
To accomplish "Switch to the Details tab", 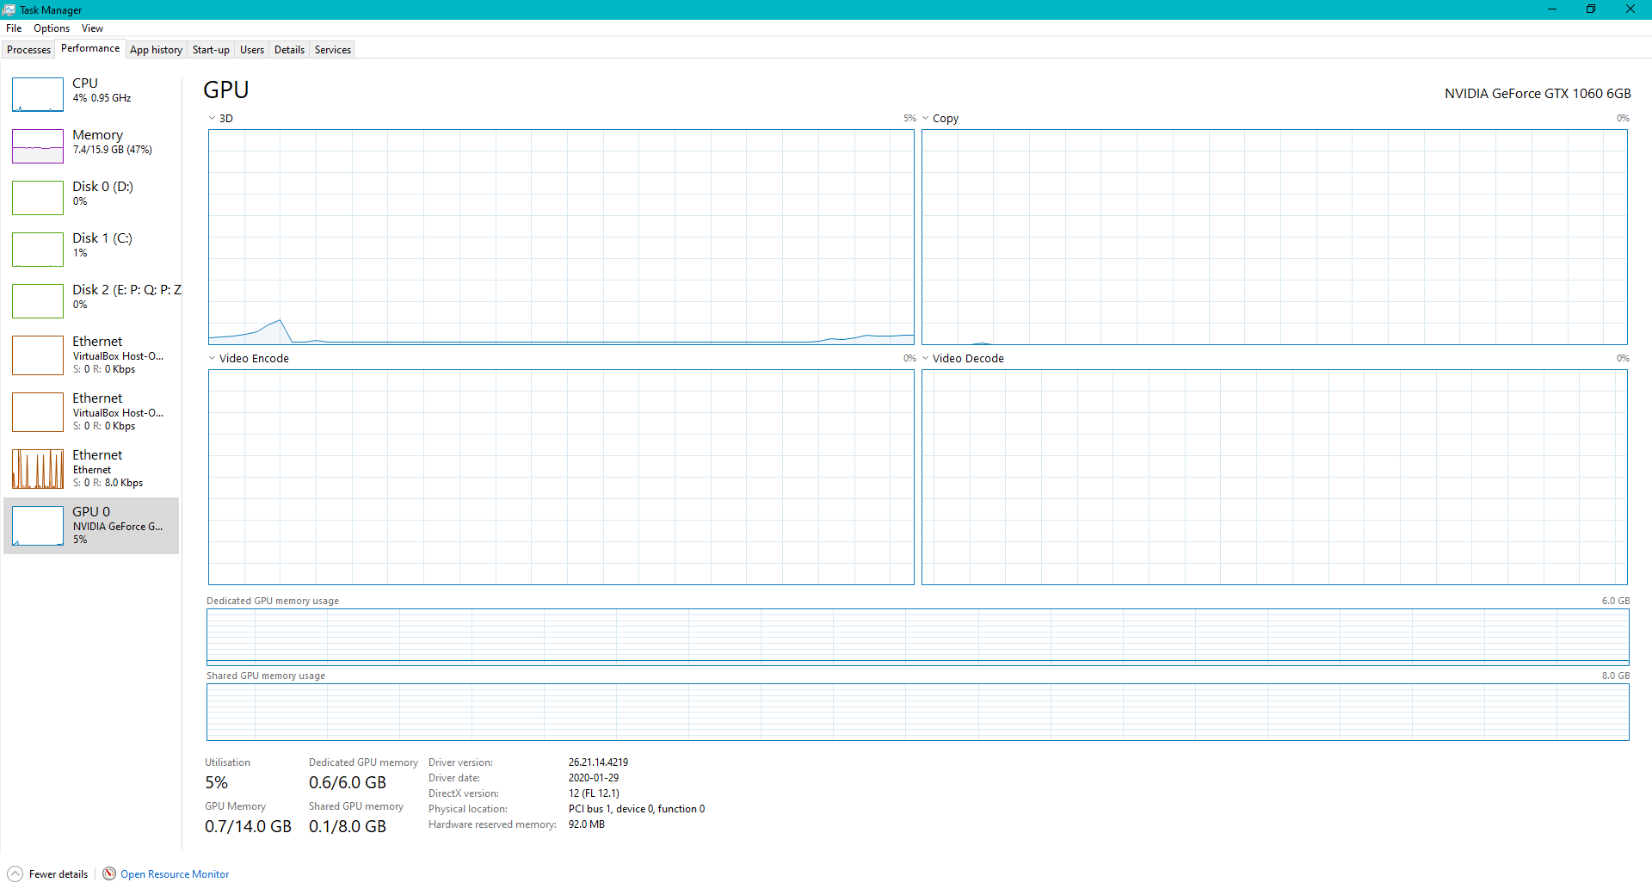I will pyautogui.click(x=289, y=50).
